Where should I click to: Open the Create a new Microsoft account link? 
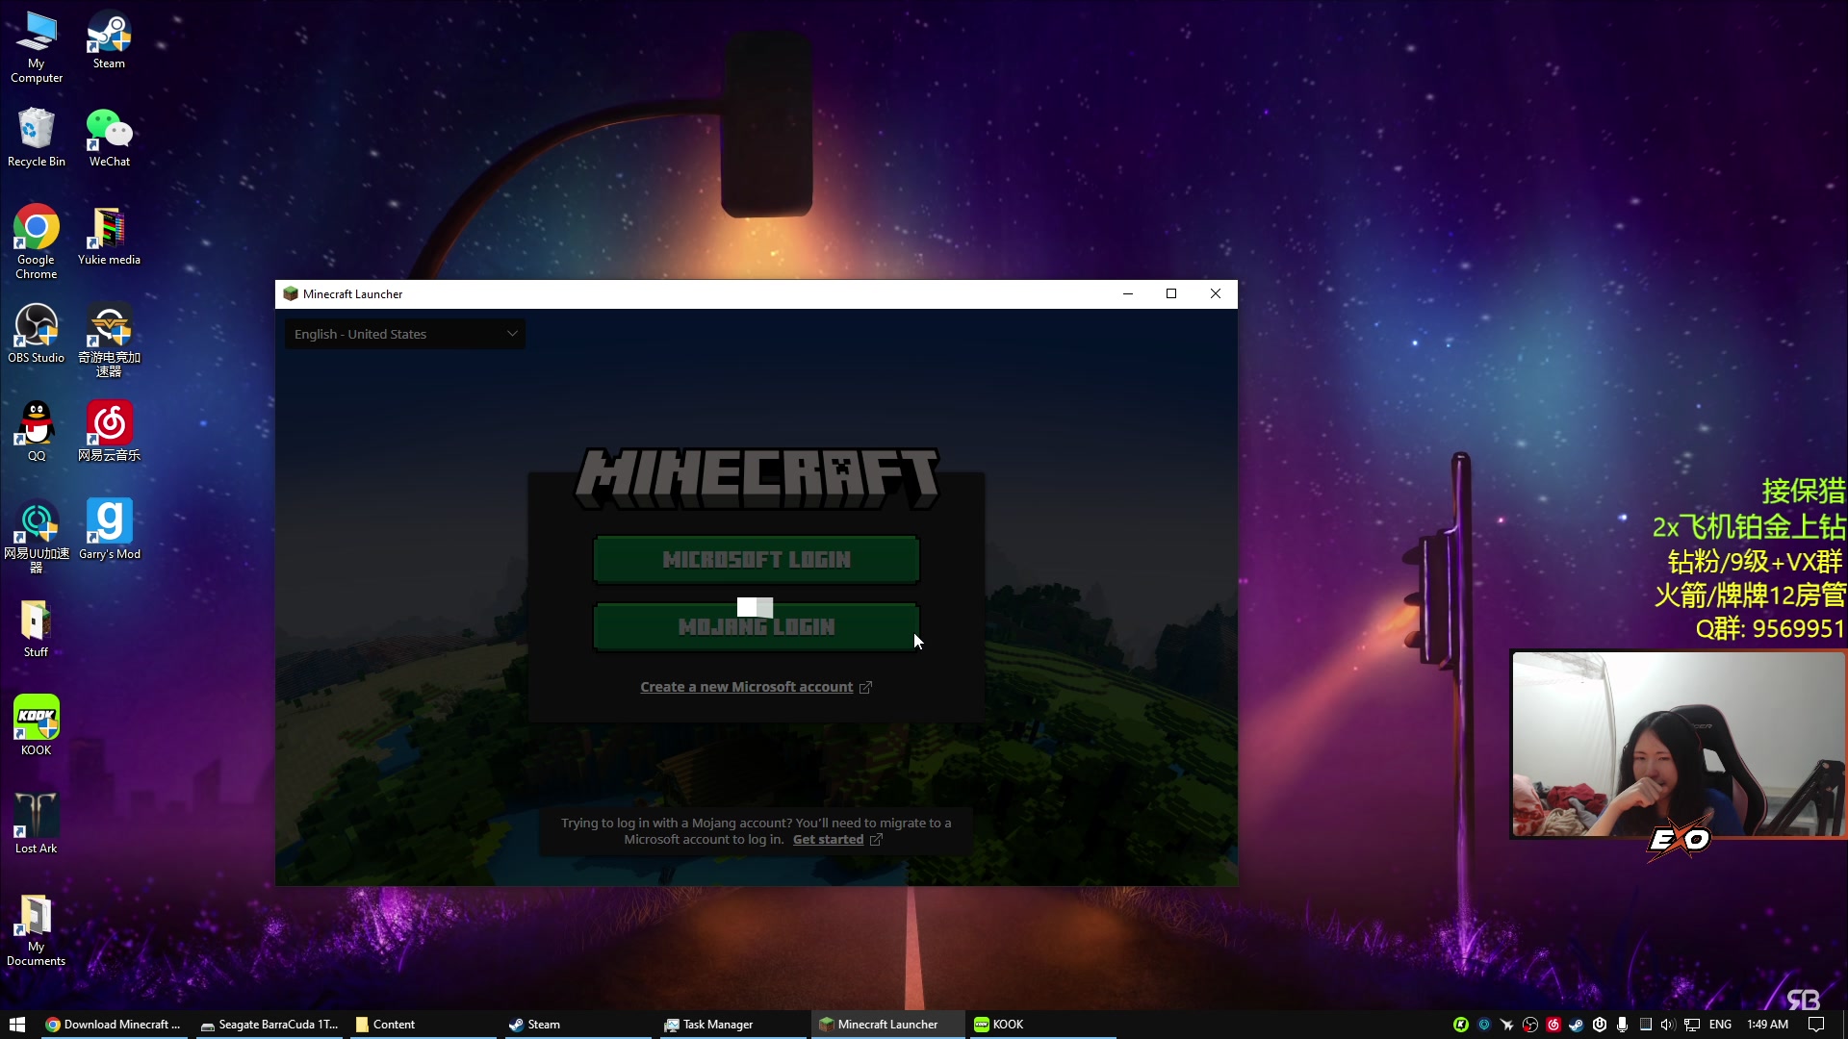747,687
